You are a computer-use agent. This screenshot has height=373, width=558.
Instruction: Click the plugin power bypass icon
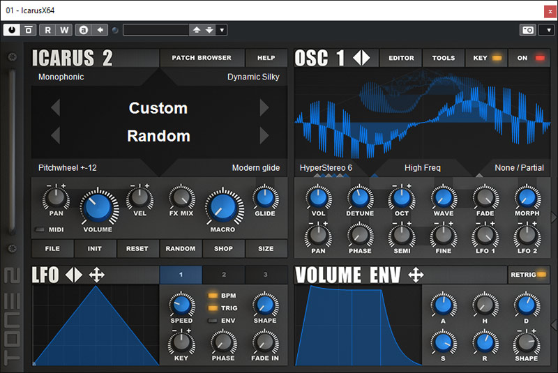(12, 30)
